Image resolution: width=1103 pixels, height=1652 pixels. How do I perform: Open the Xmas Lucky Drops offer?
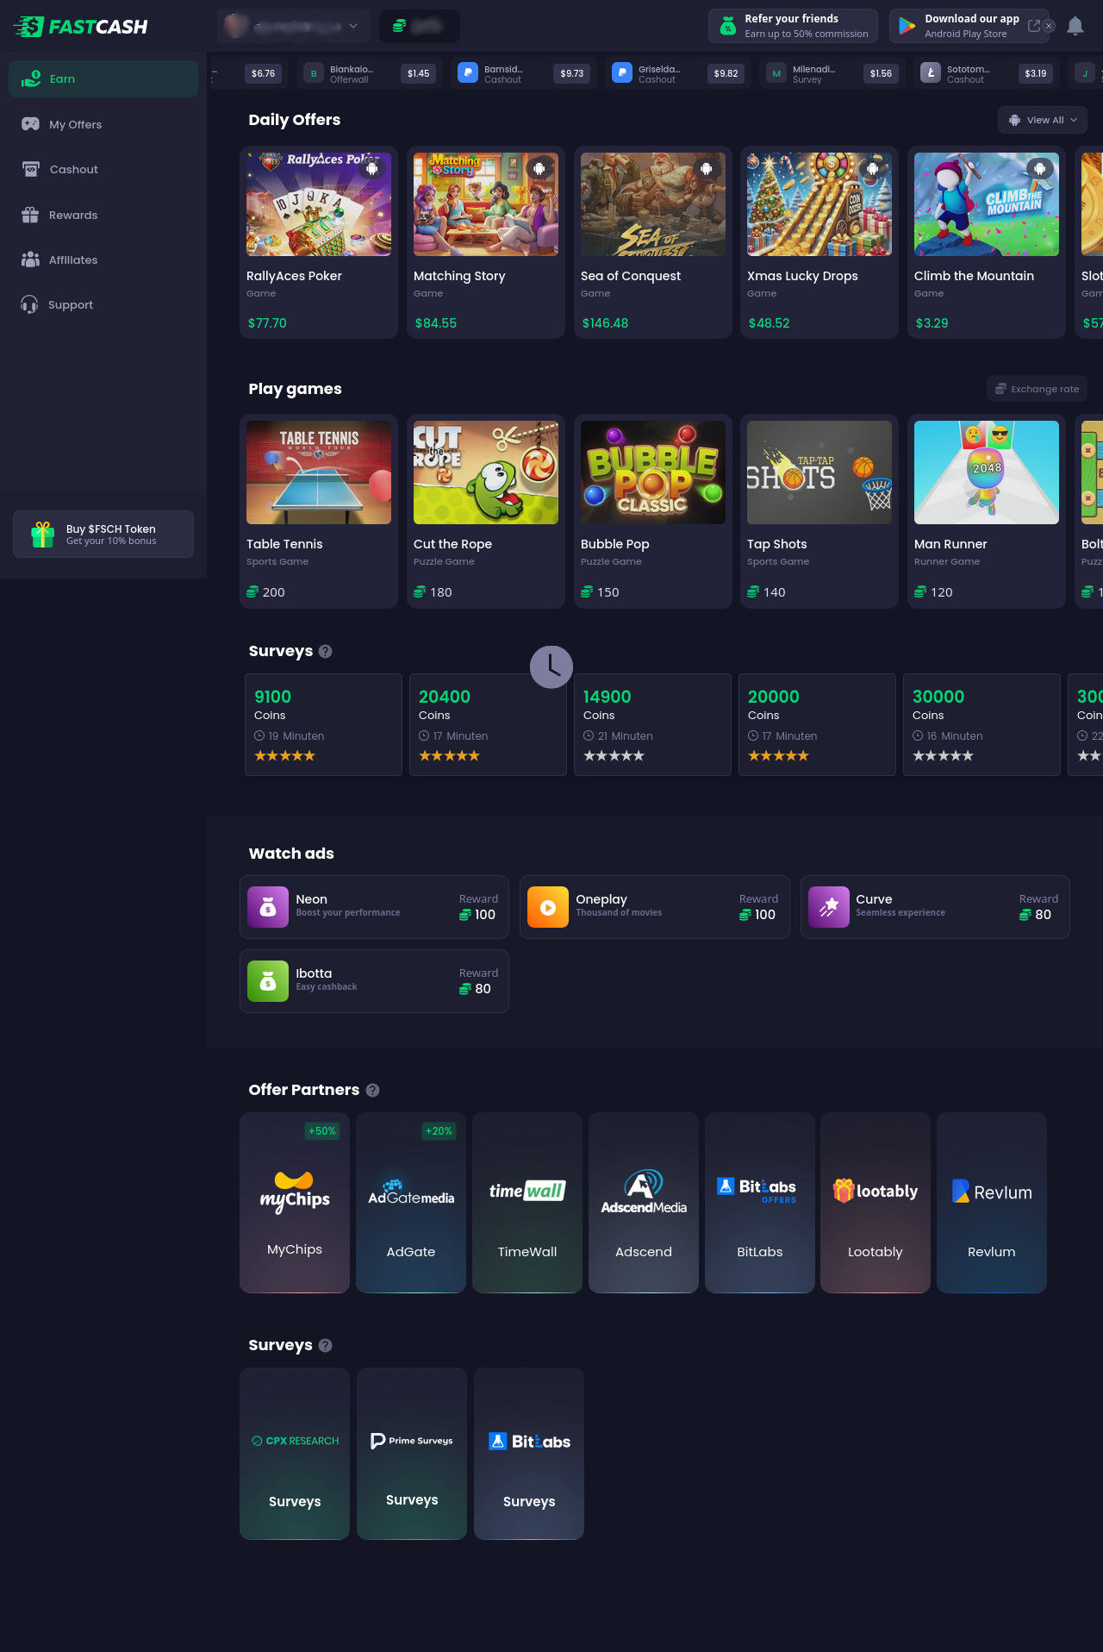tap(819, 242)
